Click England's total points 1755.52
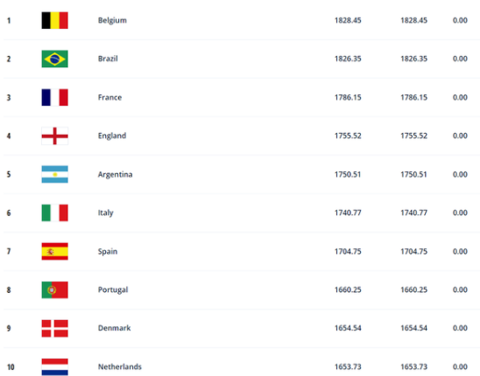Screen dimensions: 480x376 point(348,136)
